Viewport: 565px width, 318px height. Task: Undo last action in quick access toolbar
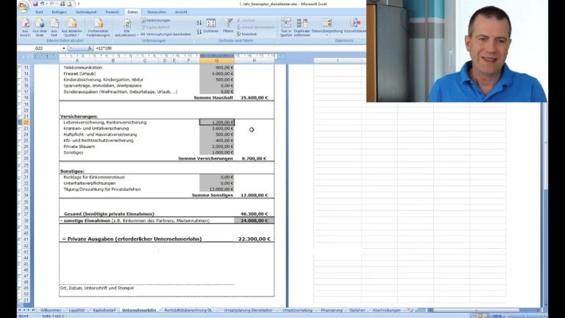point(42,4)
